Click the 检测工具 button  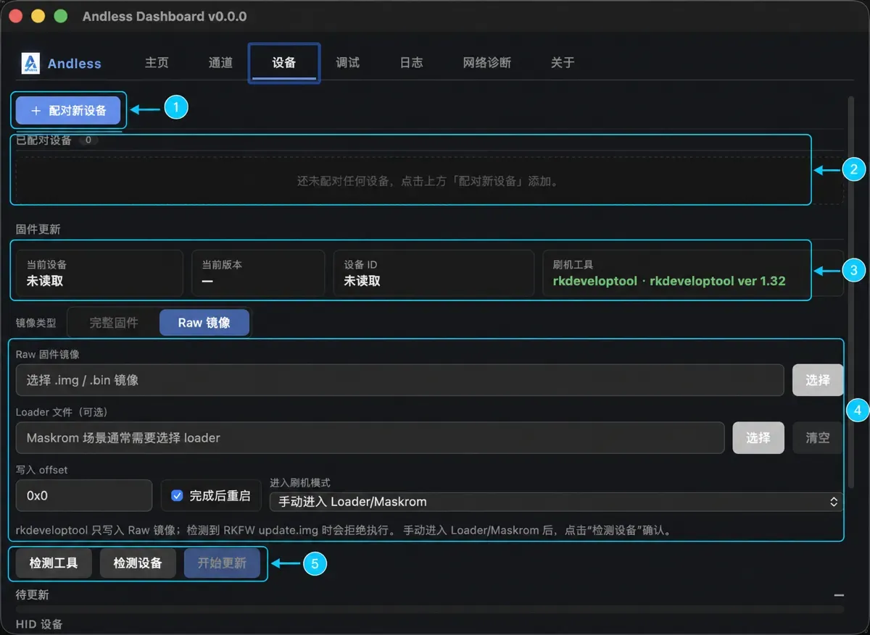[54, 563]
